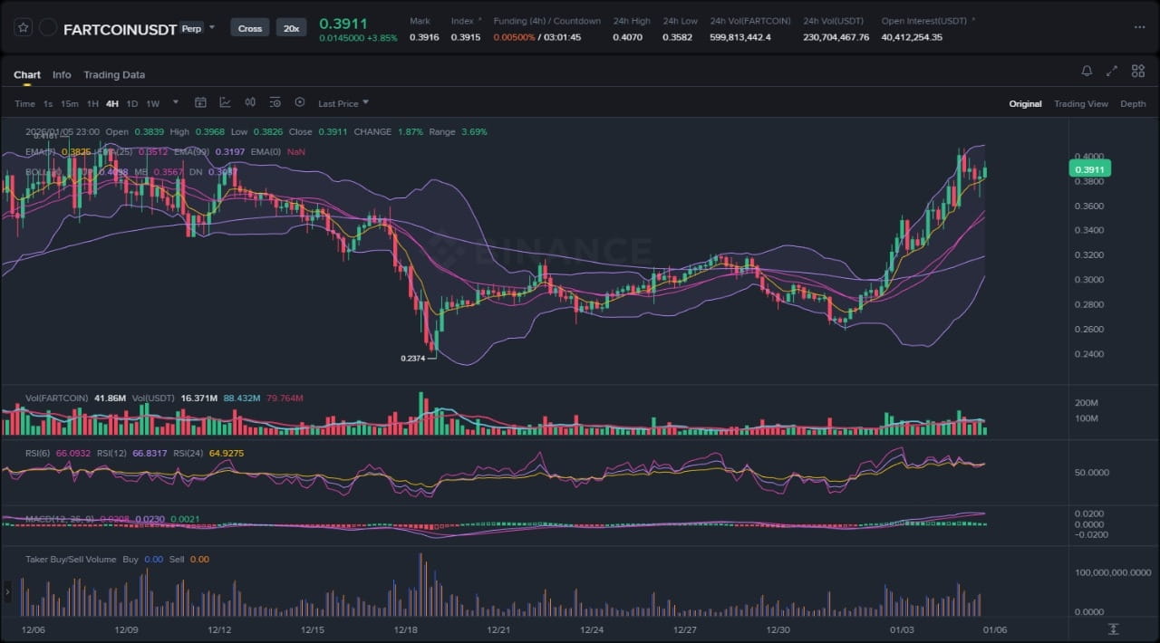The height and width of the screenshot is (643, 1160).
Task: Switch to the Trading Data tab
Action: [114, 75]
